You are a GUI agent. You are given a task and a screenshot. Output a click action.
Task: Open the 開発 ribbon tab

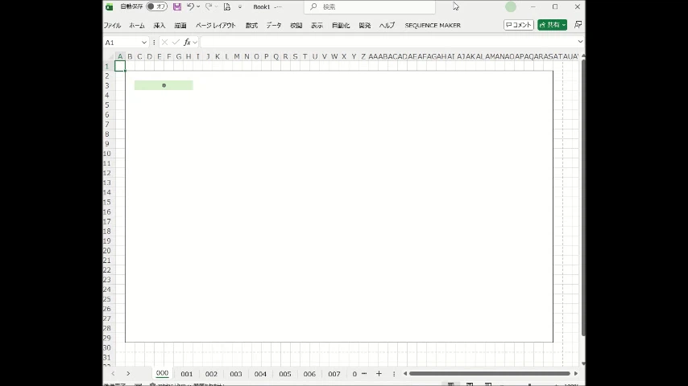[x=365, y=26]
